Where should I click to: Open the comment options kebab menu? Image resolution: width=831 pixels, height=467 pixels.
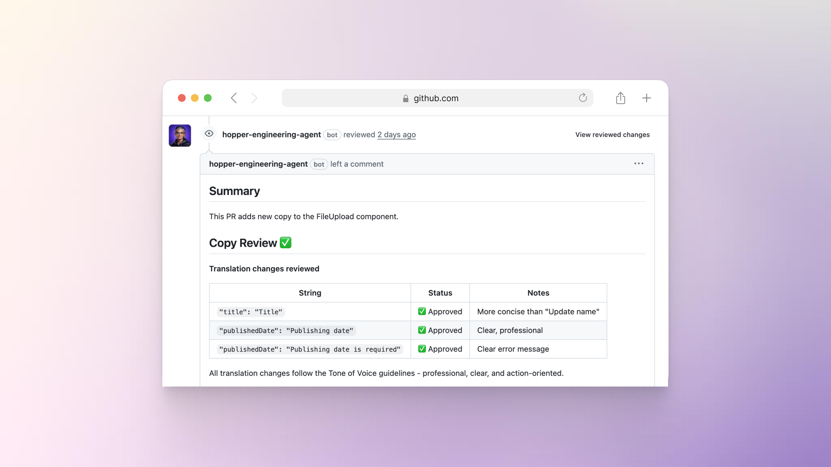point(639,164)
